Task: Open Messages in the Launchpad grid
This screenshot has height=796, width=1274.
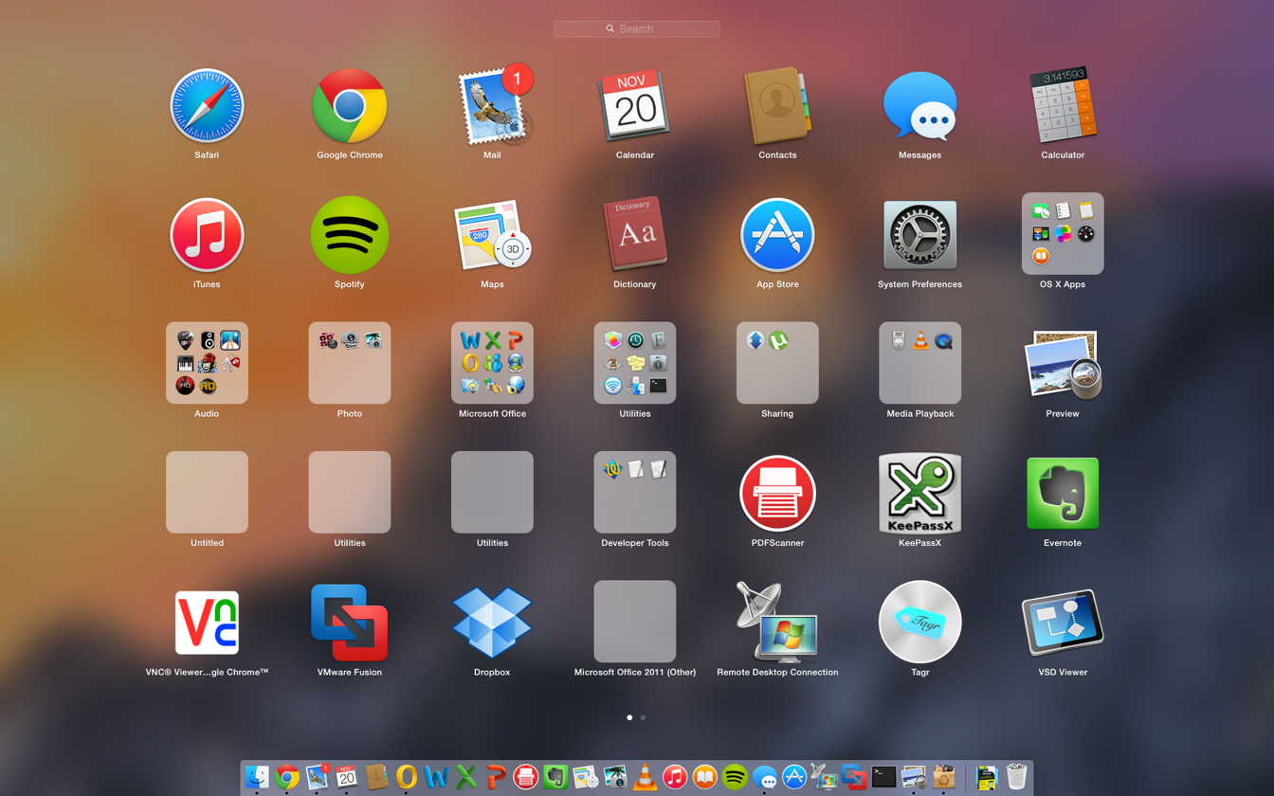Action: pos(920,106)
